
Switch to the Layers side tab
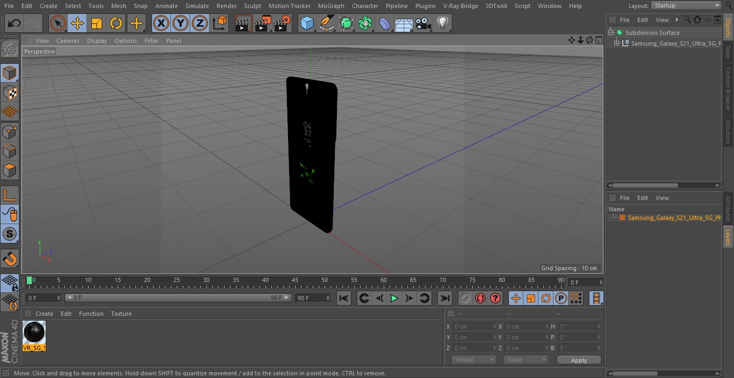(728, 236)
